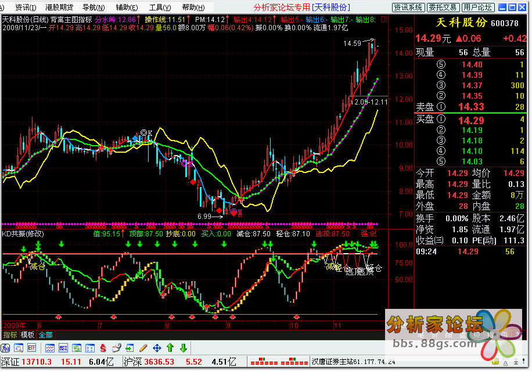This screenshot has width=532, height=371.
Task: Switch to the 全部 tab
Action: pyautogui.click(x=45, y=335)
